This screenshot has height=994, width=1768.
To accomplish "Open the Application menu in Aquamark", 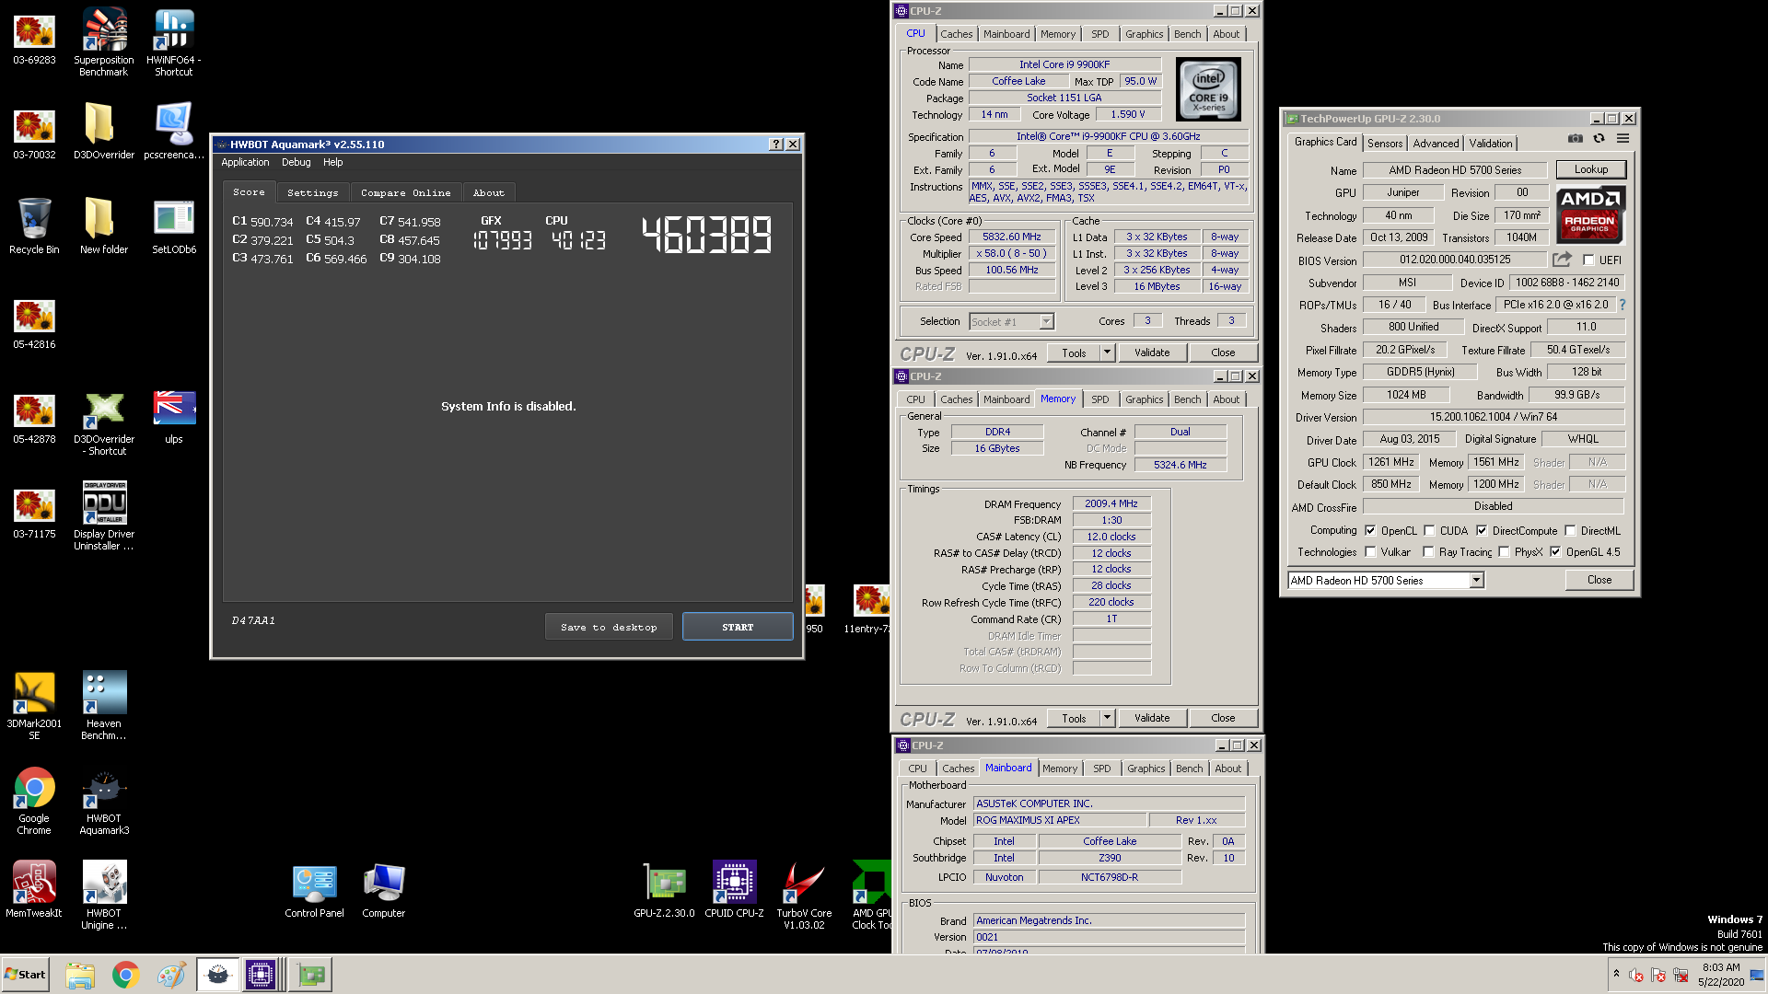I will click(x=245, y=162).
